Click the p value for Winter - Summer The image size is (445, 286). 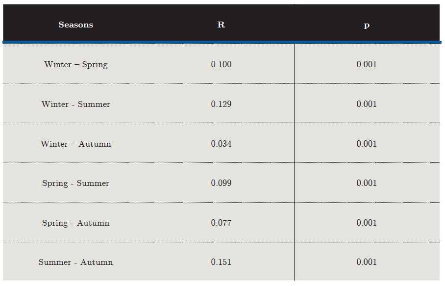point(367,104)
